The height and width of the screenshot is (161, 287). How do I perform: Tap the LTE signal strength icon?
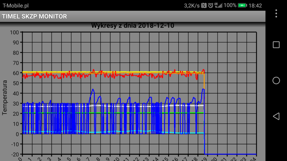click(x=218, y=6)
